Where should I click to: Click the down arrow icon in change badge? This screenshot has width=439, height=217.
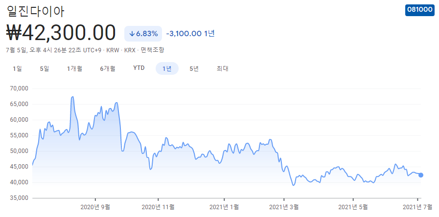coord(132,34)
